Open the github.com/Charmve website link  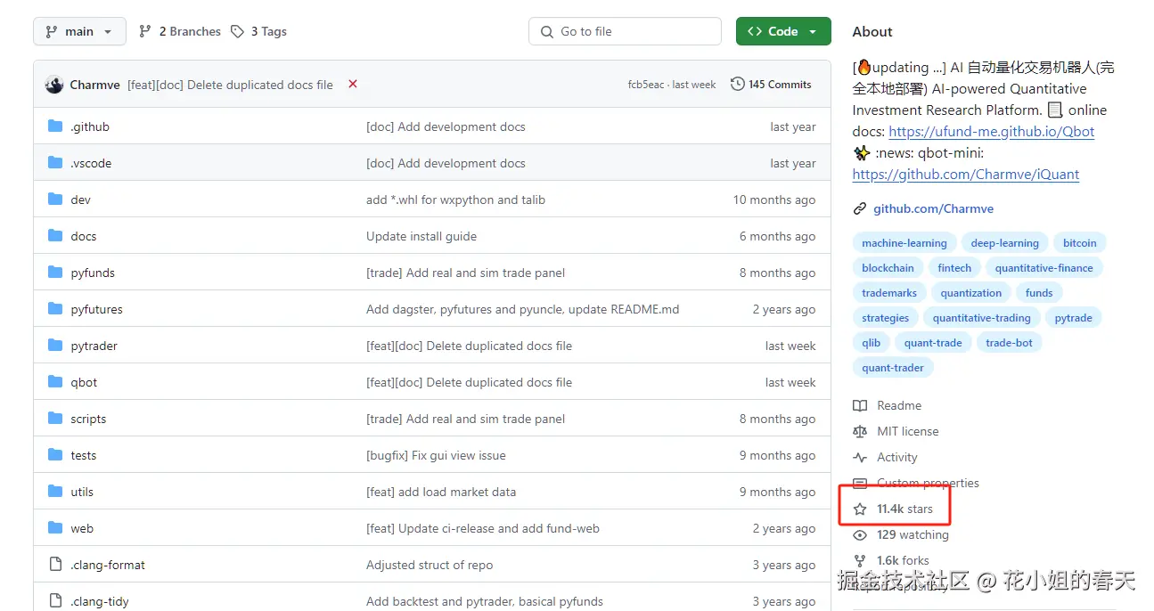(933, 208)
